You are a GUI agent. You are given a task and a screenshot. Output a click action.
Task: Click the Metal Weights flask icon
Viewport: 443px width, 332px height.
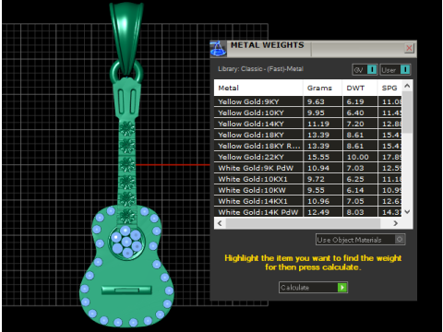[x=218, y=49]
